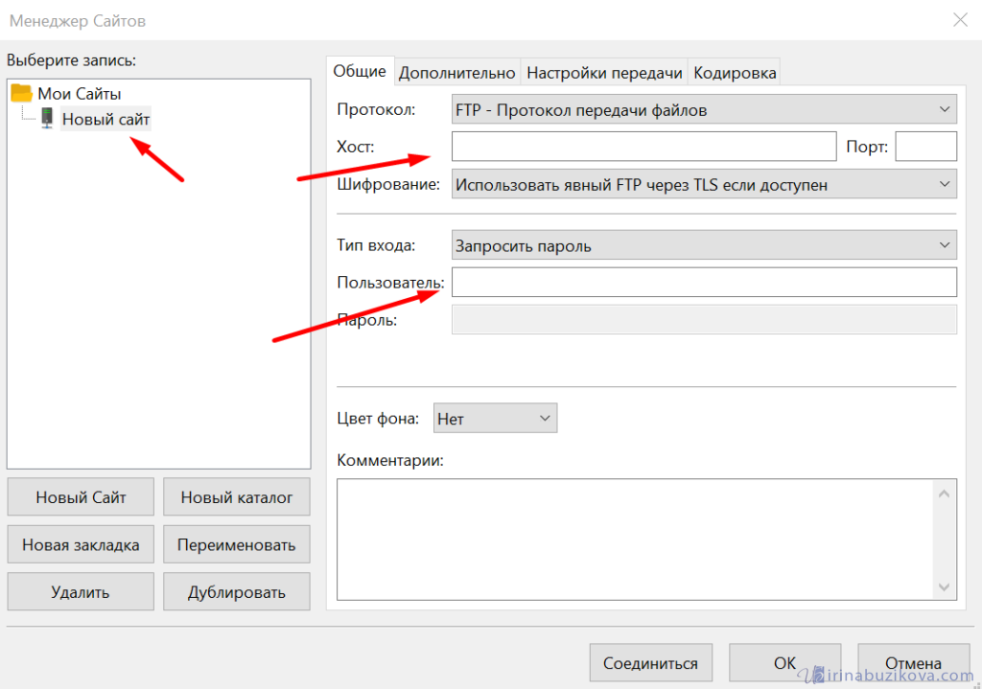Open the Настройки передачи tab
Screen dimensions: 982x689
pyautogui.click(x=604, y=73)
